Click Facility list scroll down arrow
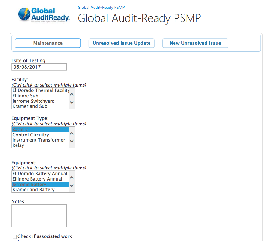The width and height of the screenshot is (272, 241). 72,102
